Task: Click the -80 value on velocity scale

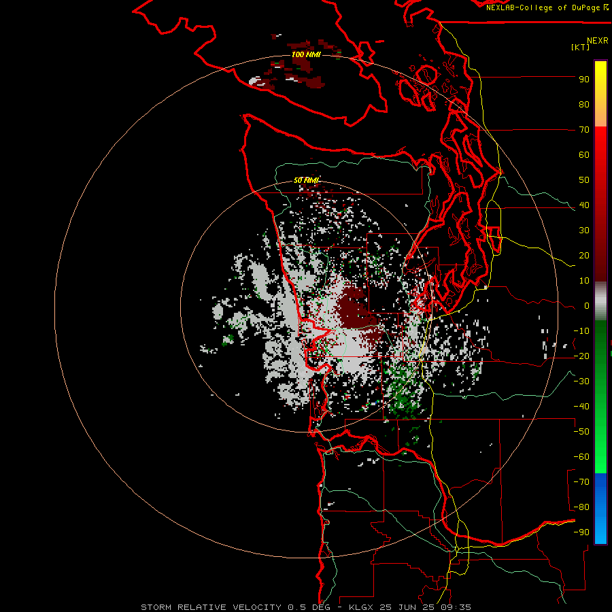Action: pos(581,507)
